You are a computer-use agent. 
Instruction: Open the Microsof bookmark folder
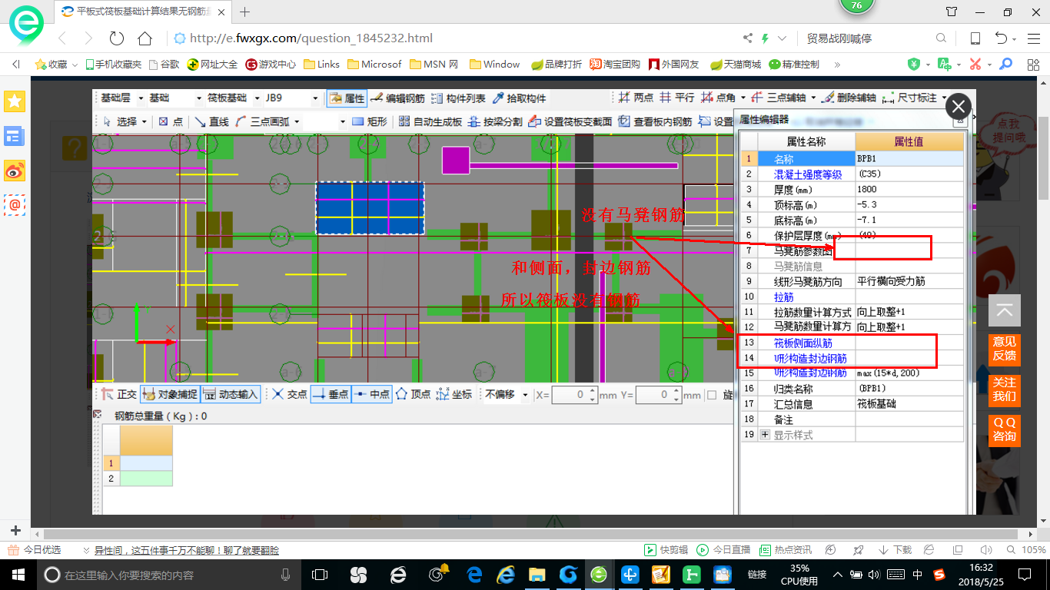click(374, 65)
